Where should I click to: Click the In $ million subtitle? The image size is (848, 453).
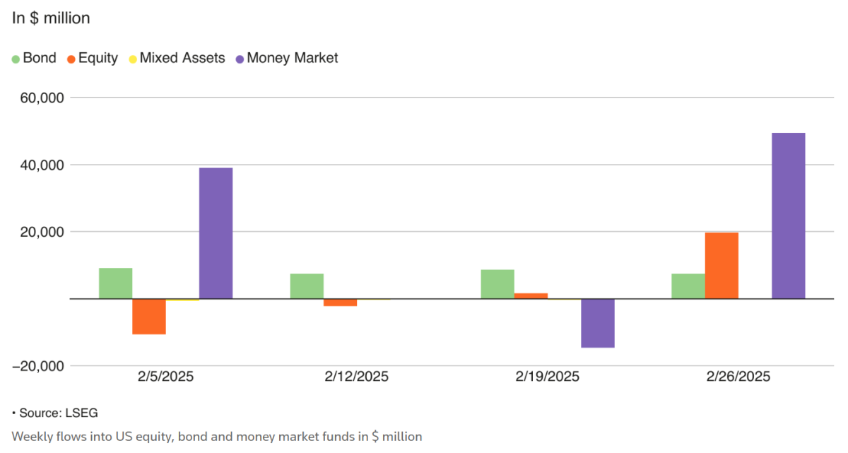point(51,18)
